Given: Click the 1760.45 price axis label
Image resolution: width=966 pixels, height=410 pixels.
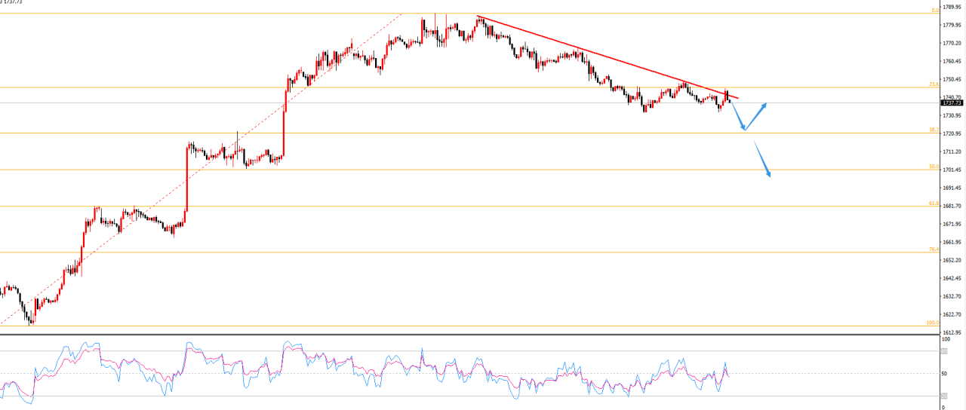Looking at the screenshot, I should (953, 61).
